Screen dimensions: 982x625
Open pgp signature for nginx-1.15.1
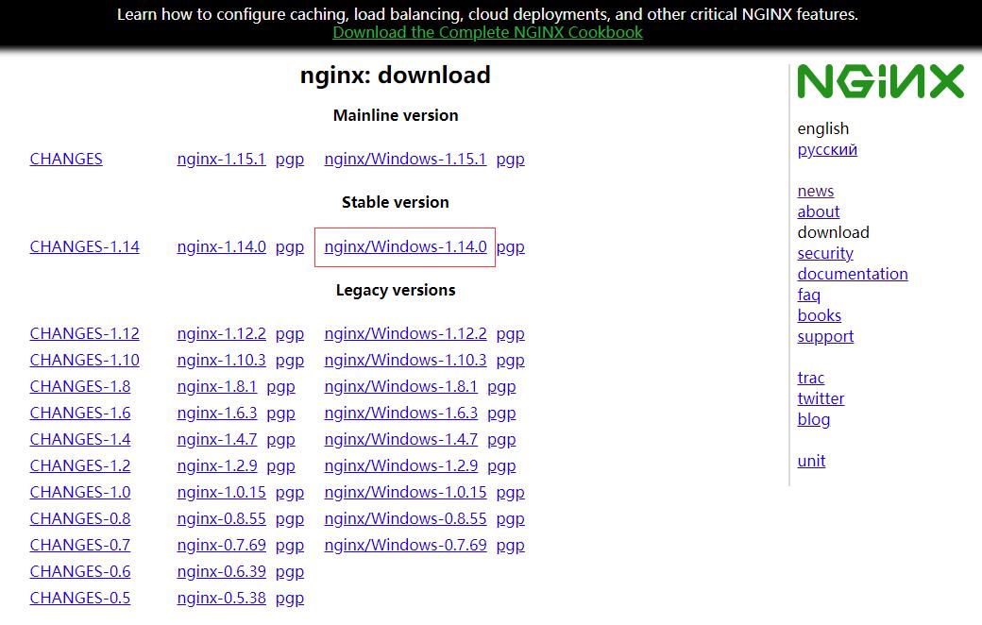(289, 159)
